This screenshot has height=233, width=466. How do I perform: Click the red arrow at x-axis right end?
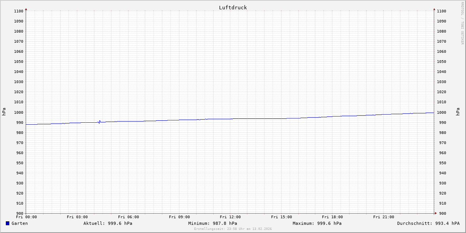[435, 213]
